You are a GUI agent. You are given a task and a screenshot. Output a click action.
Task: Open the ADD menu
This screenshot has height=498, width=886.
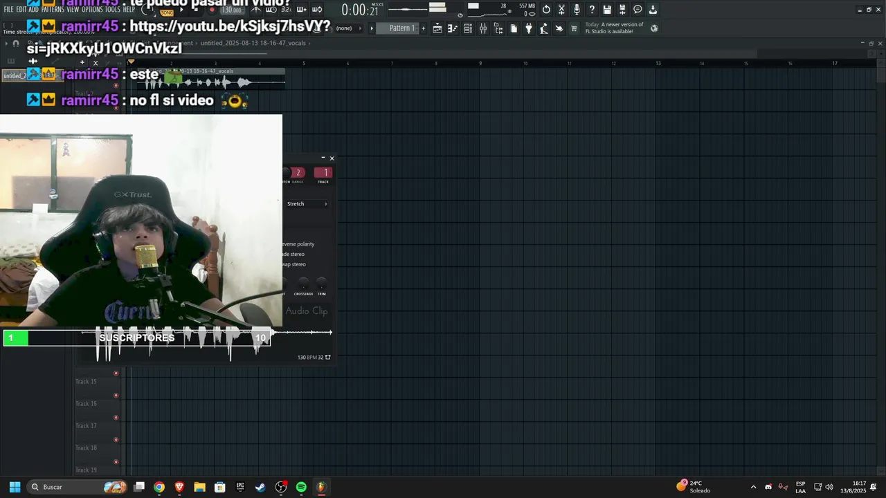(x=33, y=10)
